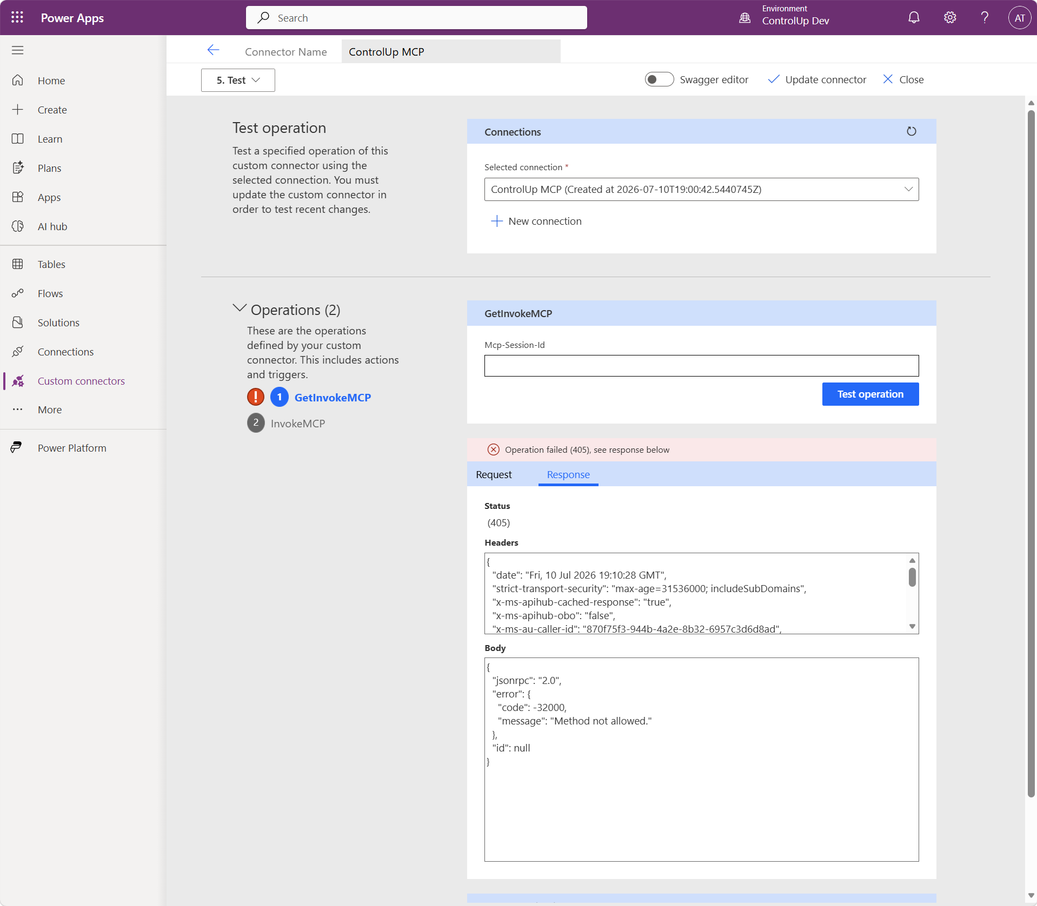
Task: Select the InvokeMCP operation
Action: [298, 423]
